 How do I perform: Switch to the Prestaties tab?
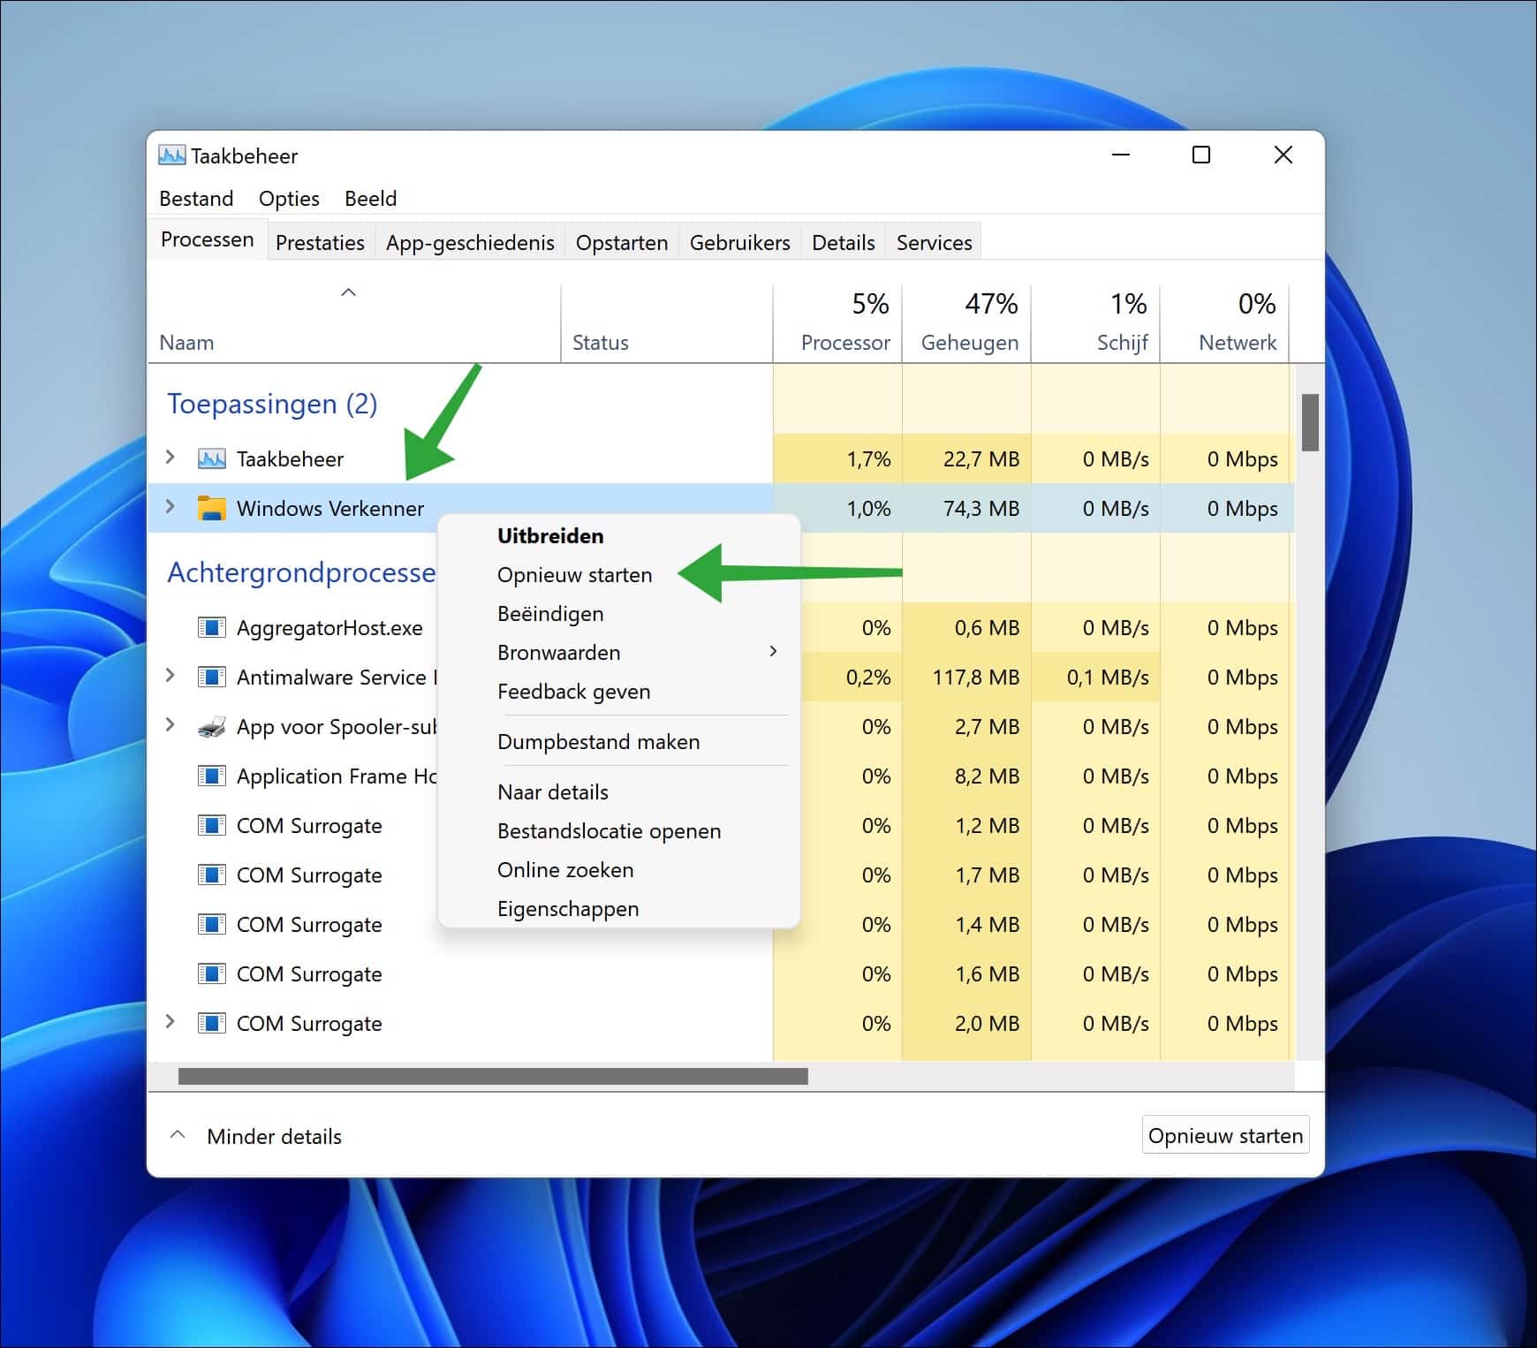point(320,243)
